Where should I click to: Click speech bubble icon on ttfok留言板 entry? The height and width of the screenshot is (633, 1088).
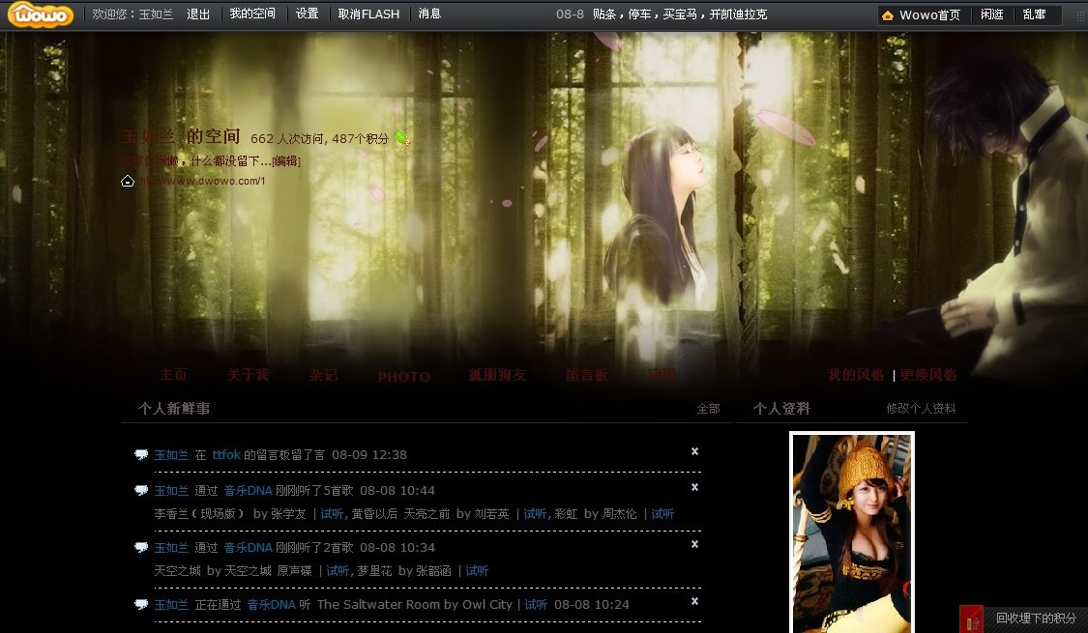click(x=141, y=455)
